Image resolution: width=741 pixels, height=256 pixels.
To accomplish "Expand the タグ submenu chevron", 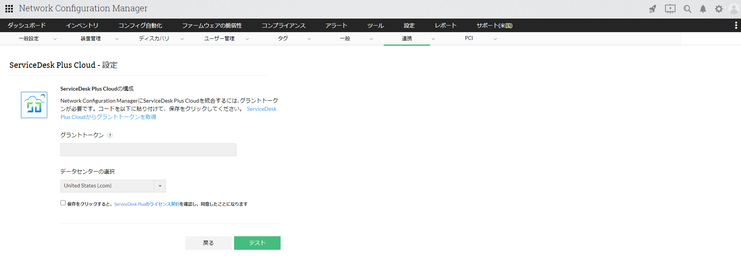I will pyautogui.click(x=309, y=39).
